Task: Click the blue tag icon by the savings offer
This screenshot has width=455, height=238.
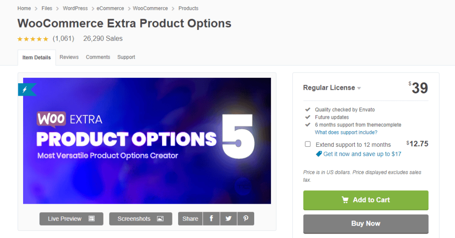Action: point(319,154)
